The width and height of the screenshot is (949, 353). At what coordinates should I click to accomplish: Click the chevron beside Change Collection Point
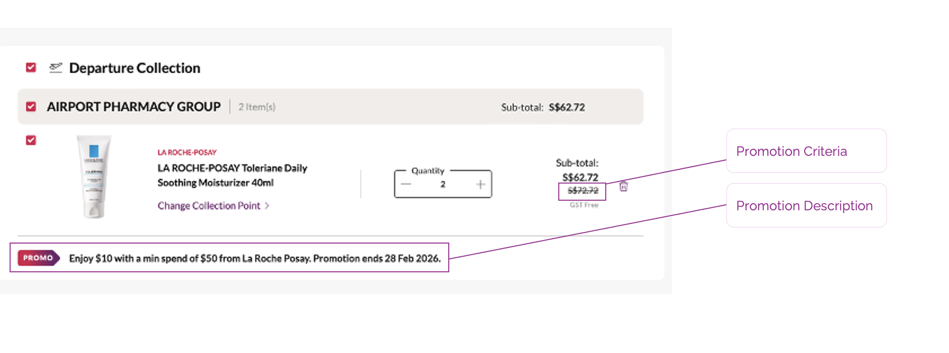(268, 206)
